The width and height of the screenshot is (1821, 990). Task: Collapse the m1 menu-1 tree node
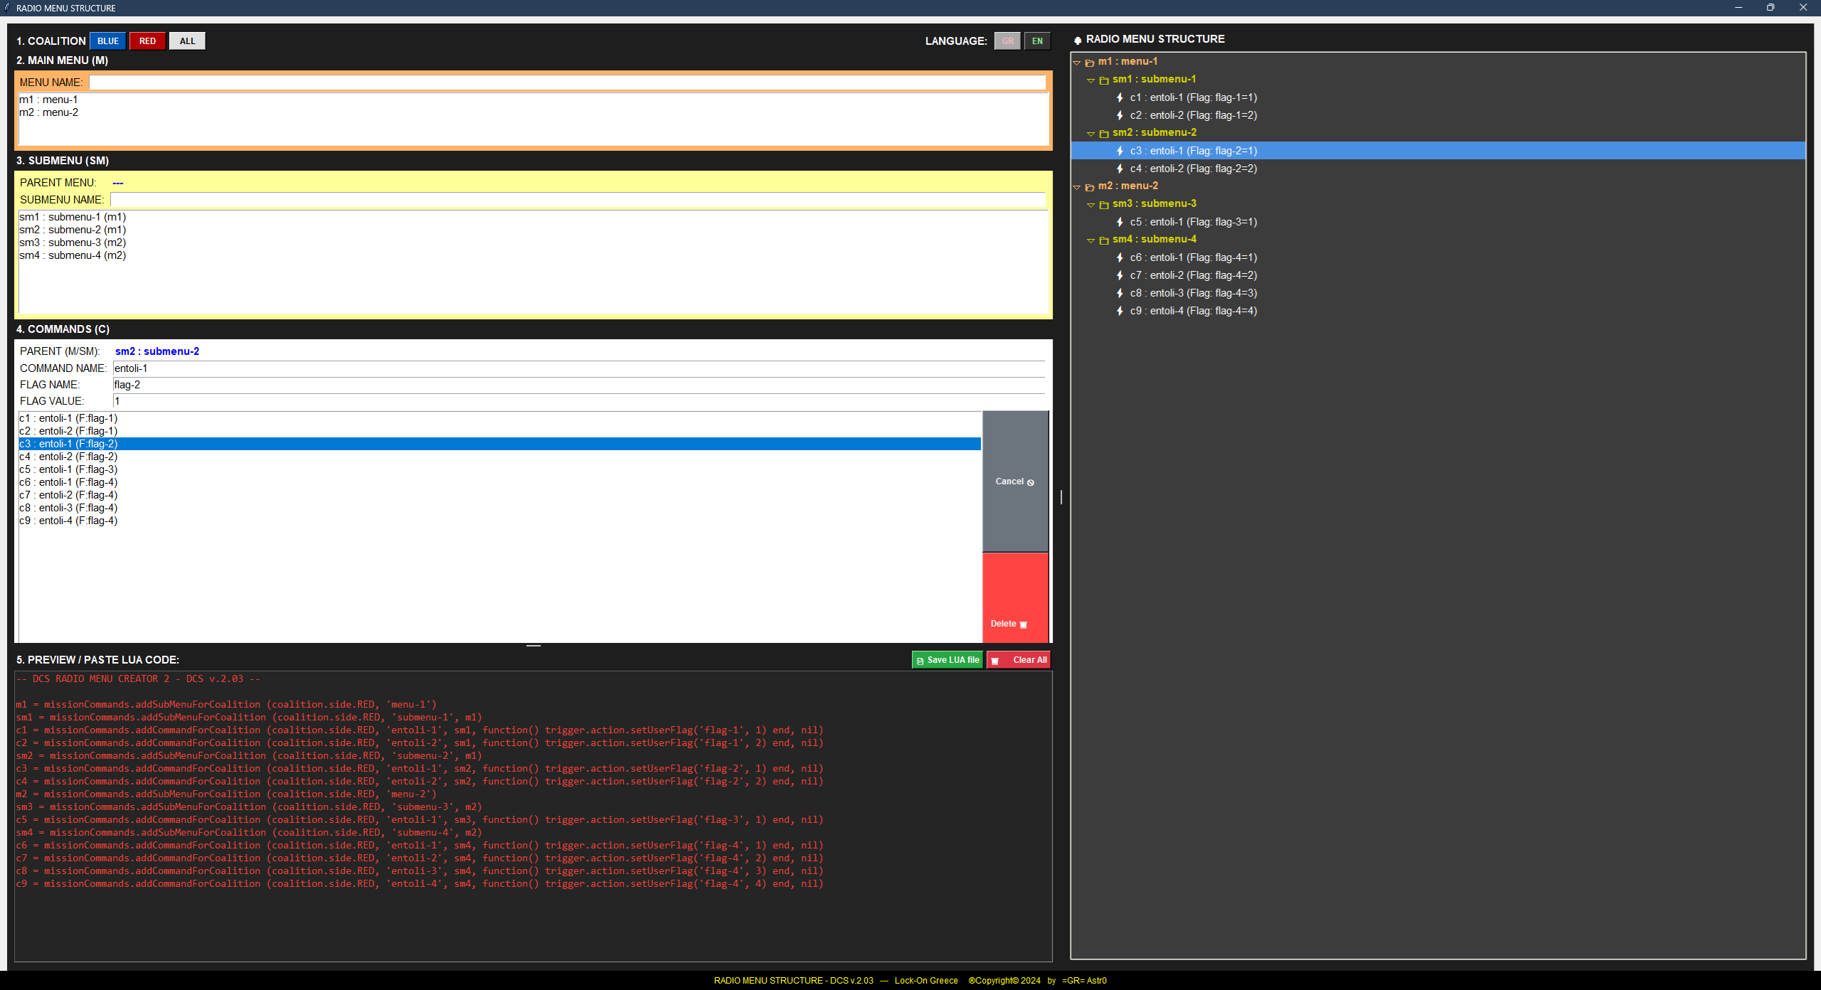click(1077, 63)
